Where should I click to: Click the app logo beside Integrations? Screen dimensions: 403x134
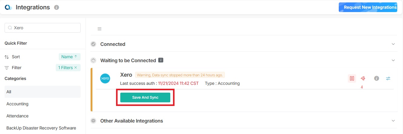(x=8, y=8)
